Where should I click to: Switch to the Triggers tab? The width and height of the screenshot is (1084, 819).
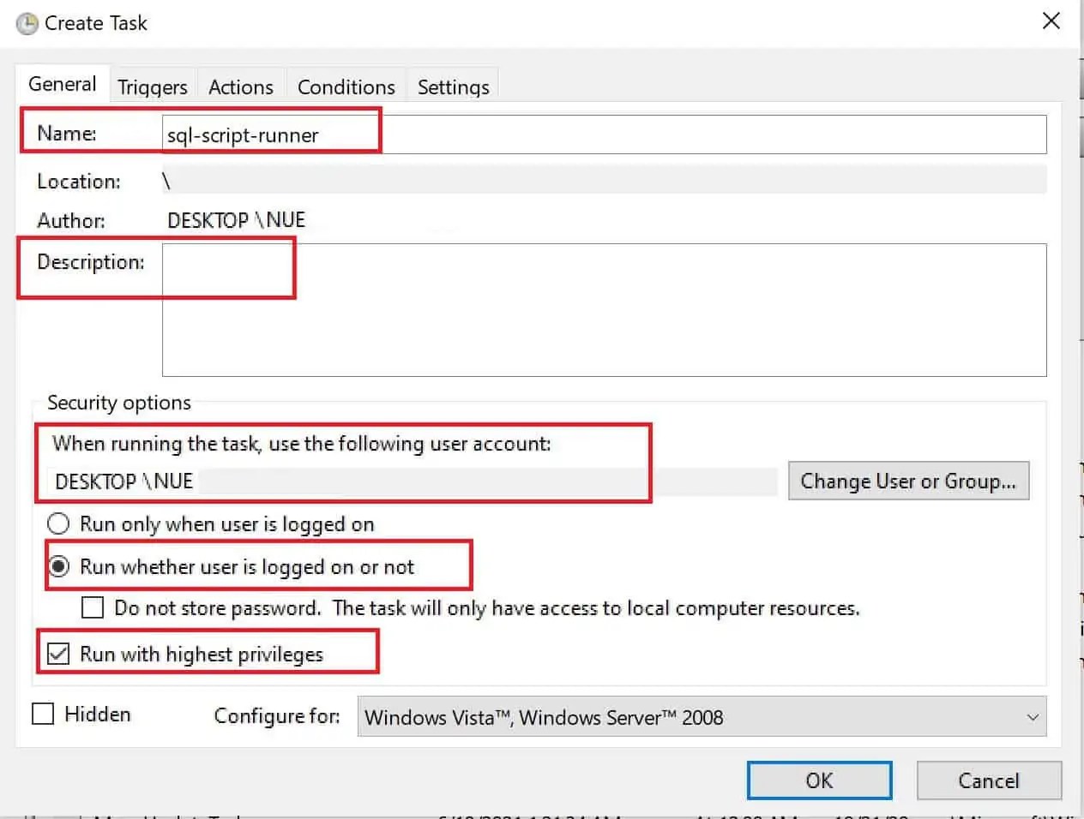152,86
